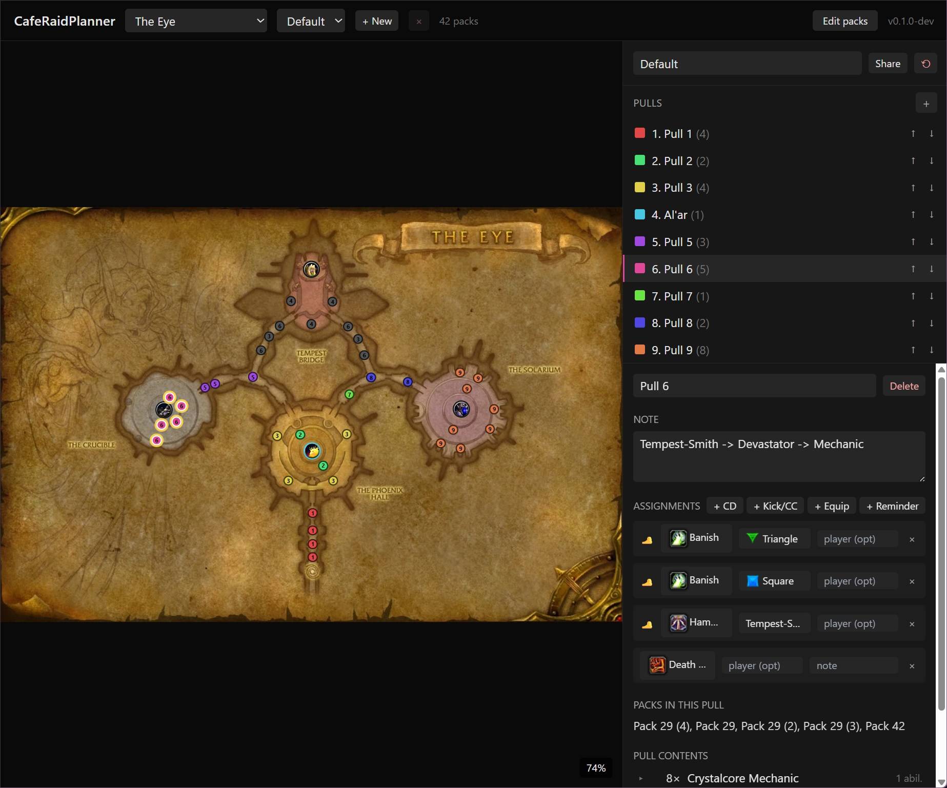This screenshot has width=947, height=788.
Task: Remove the Banish Triangle assignment
Action: coord(912,539)
